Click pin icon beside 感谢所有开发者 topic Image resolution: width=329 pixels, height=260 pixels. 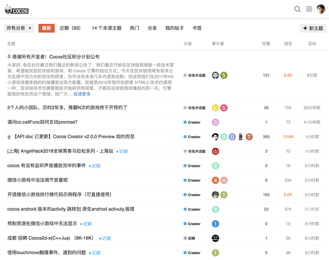coord(9,57)
